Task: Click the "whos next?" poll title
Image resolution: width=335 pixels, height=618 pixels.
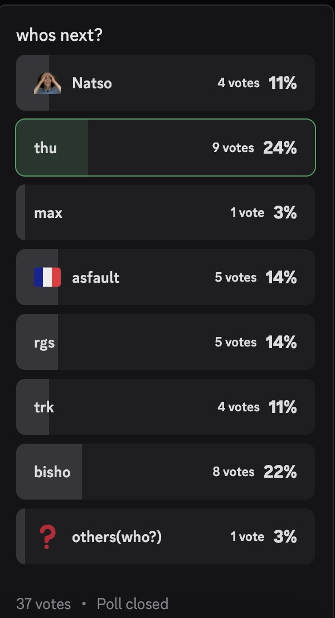Action: click(x=60, y=35)
